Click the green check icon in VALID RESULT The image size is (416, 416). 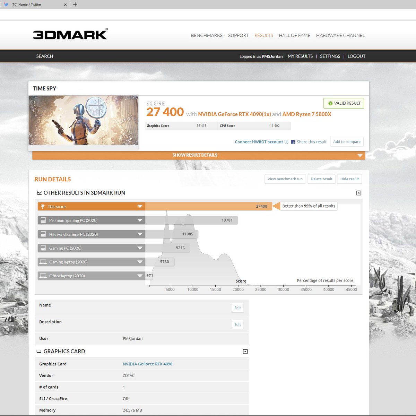tap(330, 103)
